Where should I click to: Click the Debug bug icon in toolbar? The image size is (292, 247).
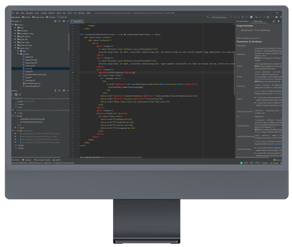(x=235, y=17)
